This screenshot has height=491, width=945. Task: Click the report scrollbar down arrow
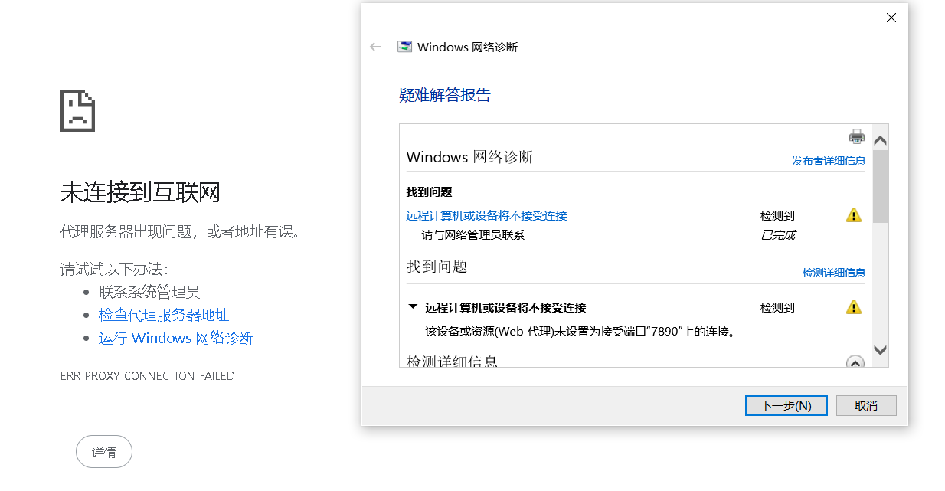tap(880, 350)
